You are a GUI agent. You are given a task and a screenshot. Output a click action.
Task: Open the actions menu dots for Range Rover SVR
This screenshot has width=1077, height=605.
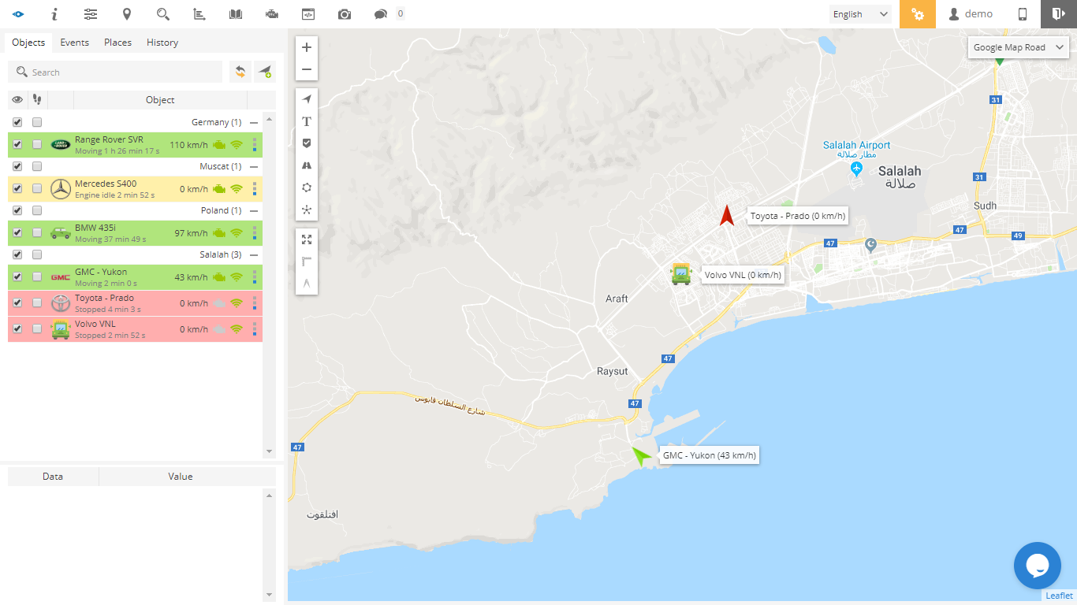tap(255, 144)
